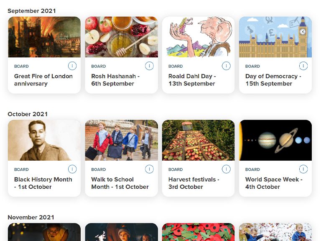
Task: Click the 'Day of Democracy - 15th September' title
Action: pos(273,80)
